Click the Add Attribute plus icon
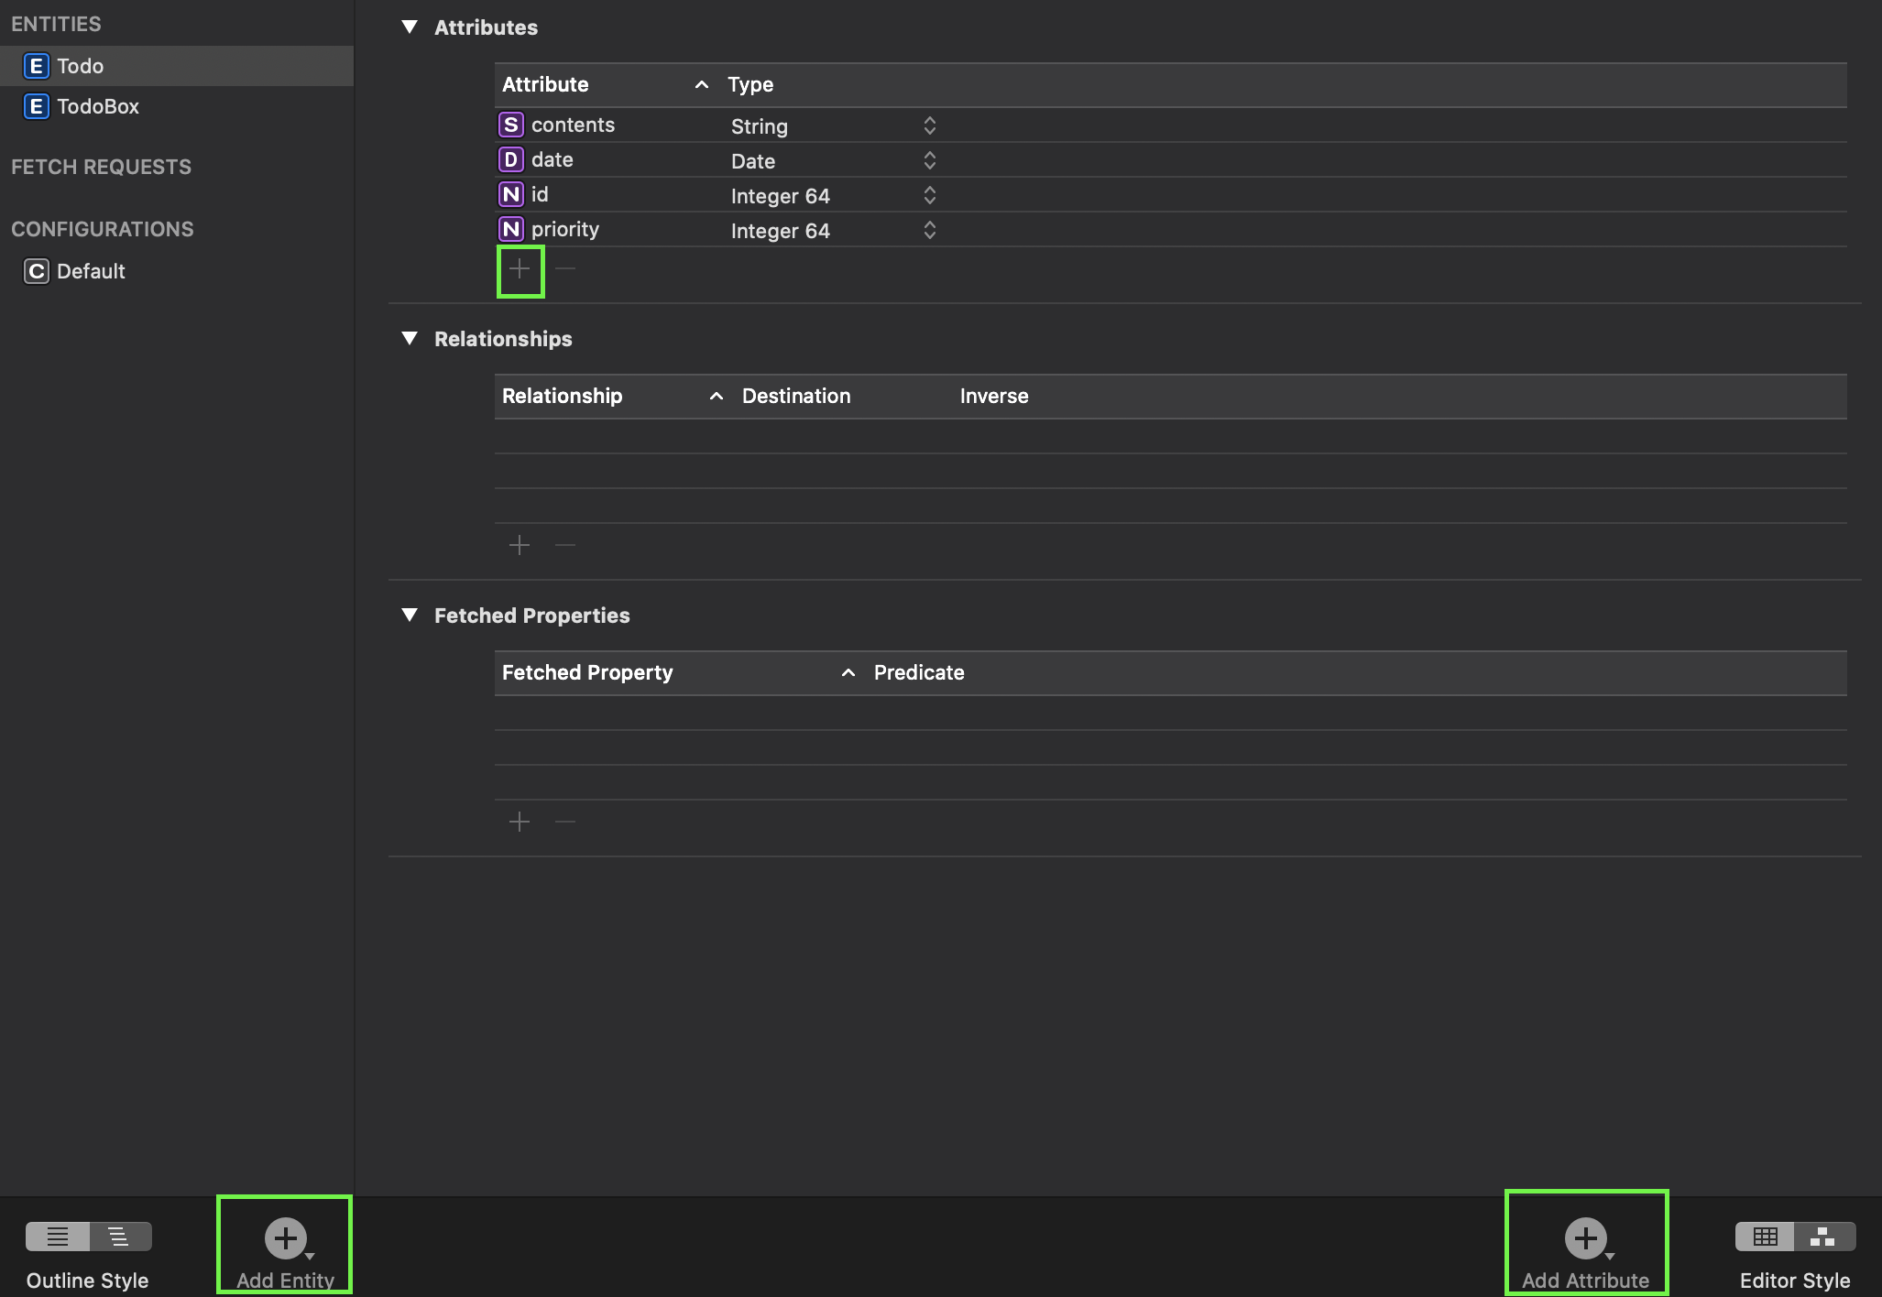This screenshot has height=1297, width=1882. point(1585,1238)
